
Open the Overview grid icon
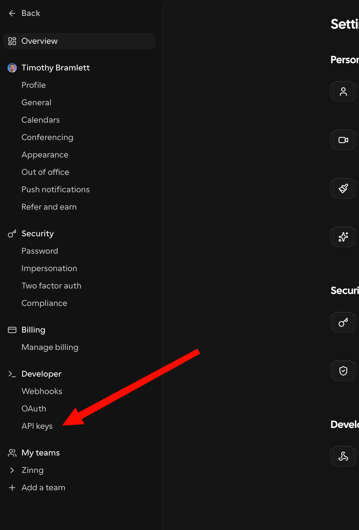click(x=12, y=41)
